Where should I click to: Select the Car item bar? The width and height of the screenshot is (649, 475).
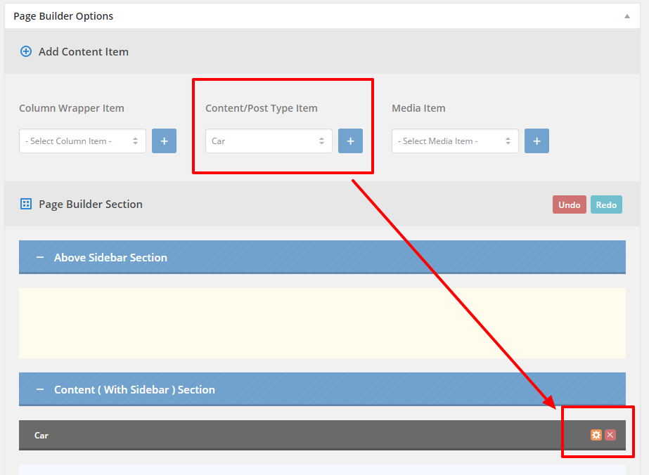click(322, 435)
